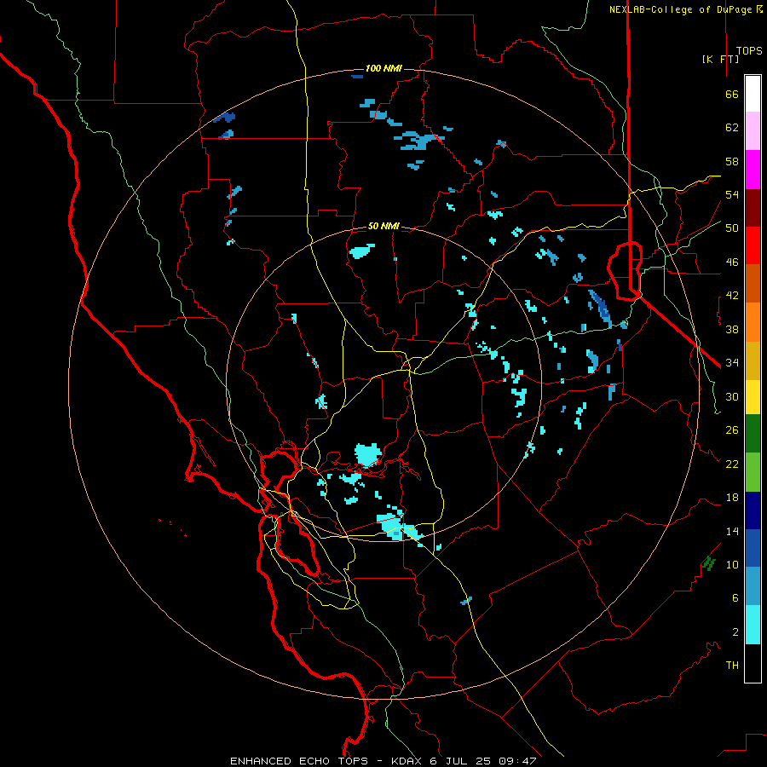The height and width of the screenshot is (767, 767).
Task: Click the [K FT] units label
Action: 720,59
